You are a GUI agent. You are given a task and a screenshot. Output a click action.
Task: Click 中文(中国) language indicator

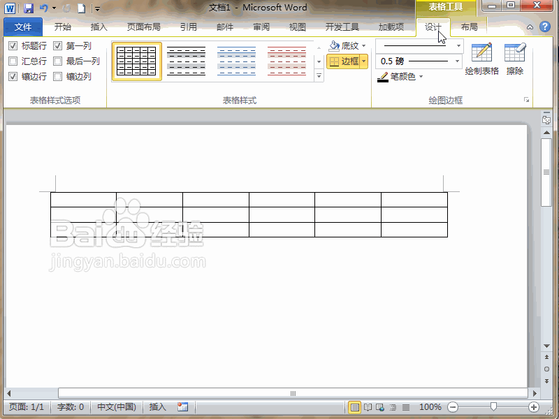(117, 407)
